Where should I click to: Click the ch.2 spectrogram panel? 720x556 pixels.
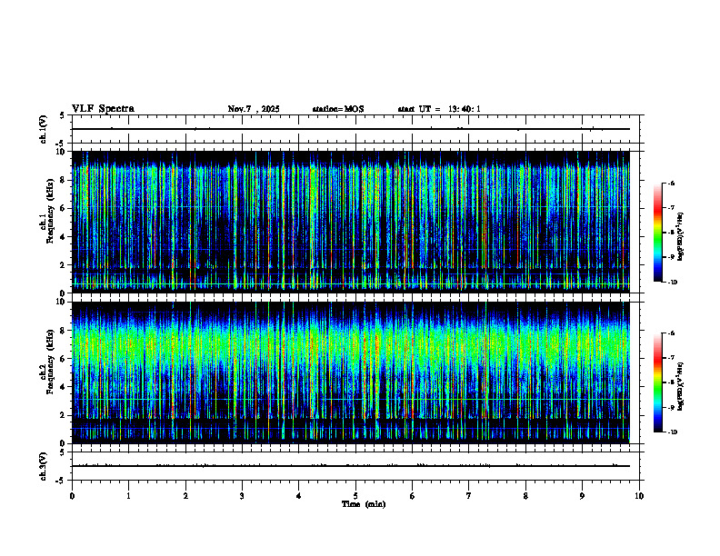[x=351, y=372]
